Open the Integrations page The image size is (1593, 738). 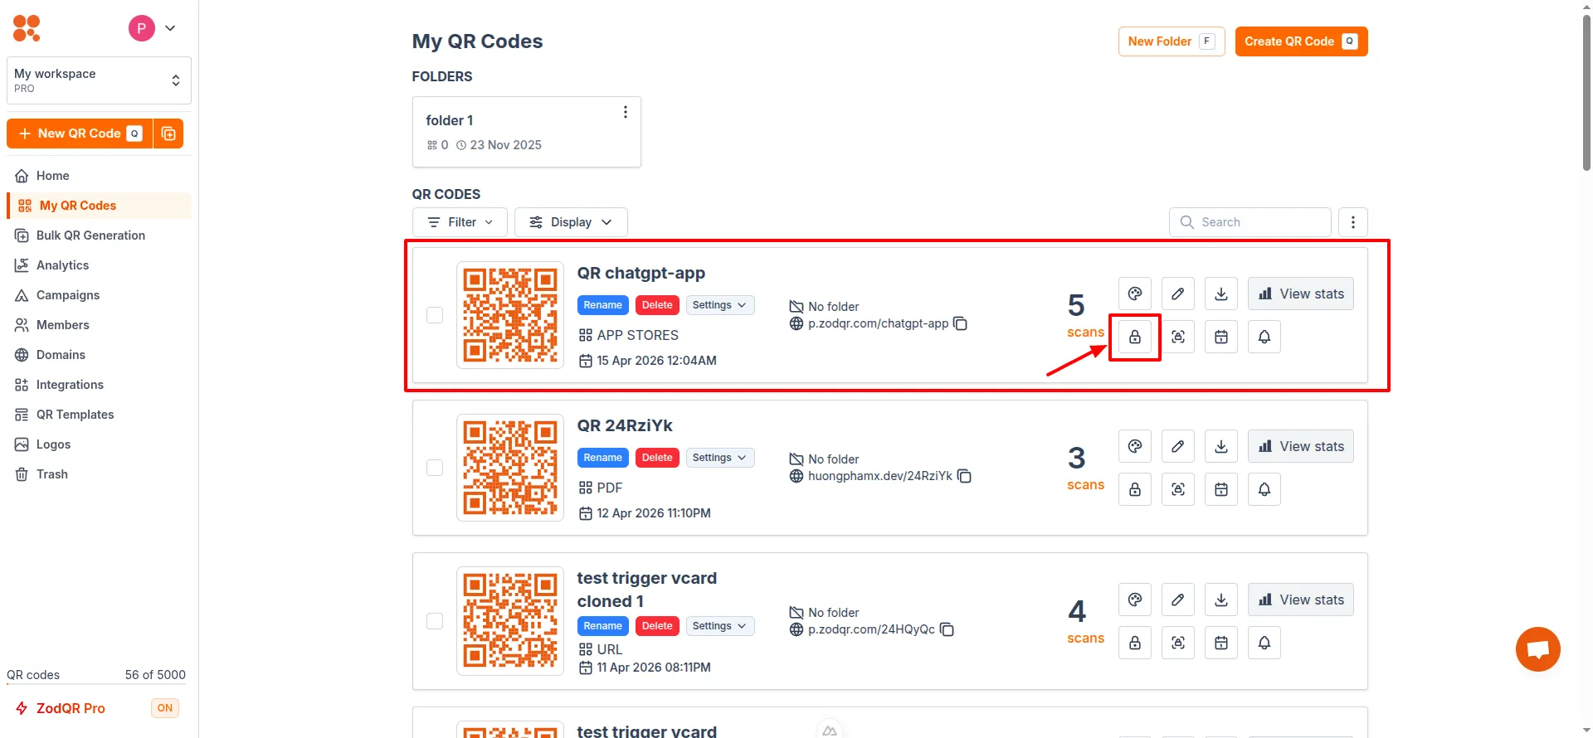coord(99,385)
